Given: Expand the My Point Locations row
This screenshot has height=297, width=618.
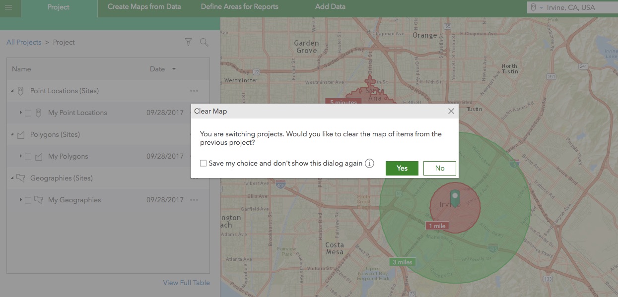Looking at the screenshot, I should tap(20, 113).
